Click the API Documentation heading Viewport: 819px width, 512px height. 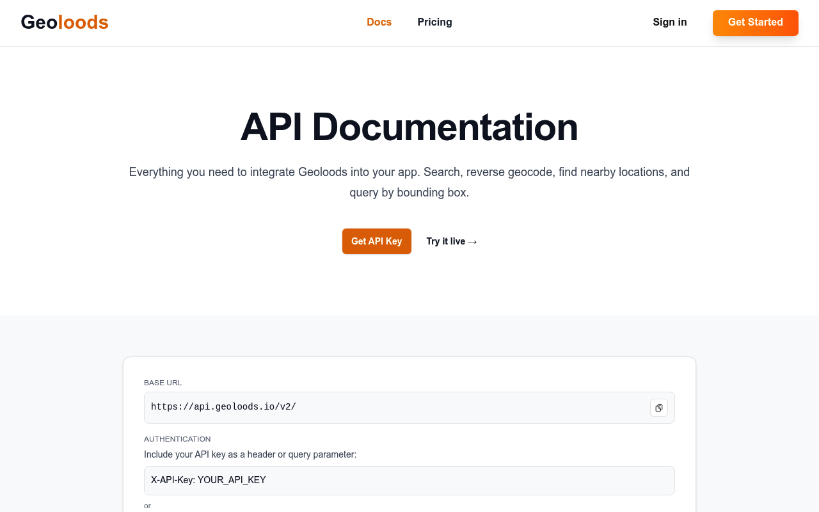point(409,127)
